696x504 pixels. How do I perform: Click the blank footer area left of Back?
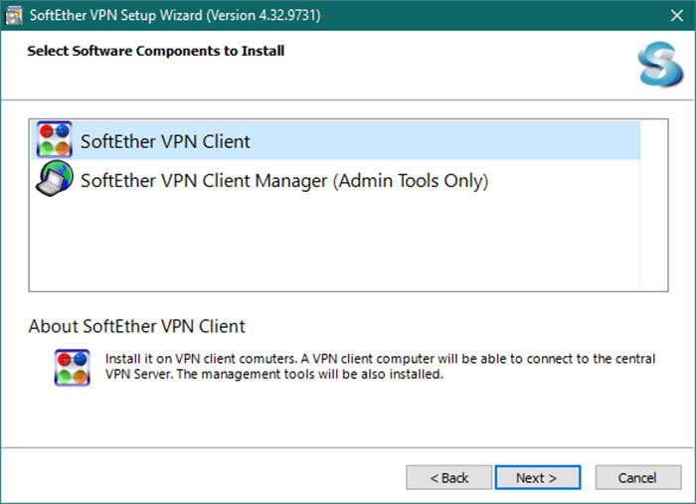pyautogui.click(x=199, y=478)
